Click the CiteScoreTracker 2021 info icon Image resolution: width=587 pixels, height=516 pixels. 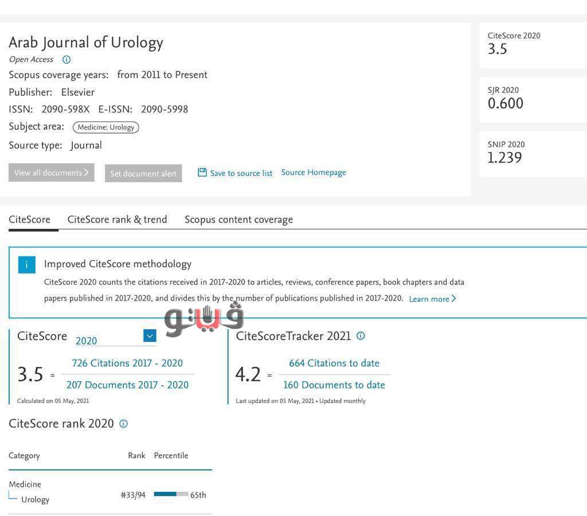(x=361, y=336)
